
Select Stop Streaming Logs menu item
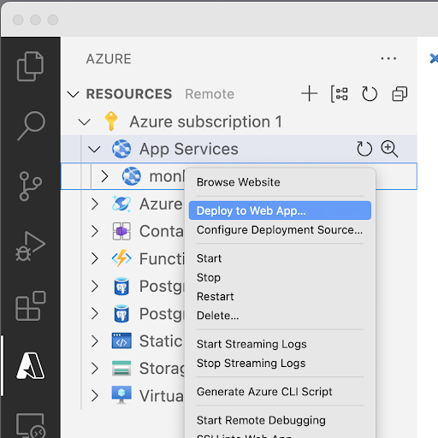(280, 363)
